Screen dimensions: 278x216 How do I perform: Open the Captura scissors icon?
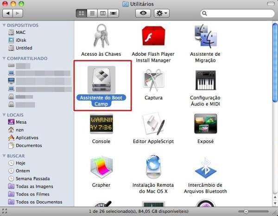pos(153,80)
